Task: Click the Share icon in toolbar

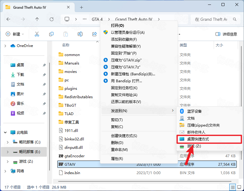Action: pyautogui.click(x=95, y=34)
